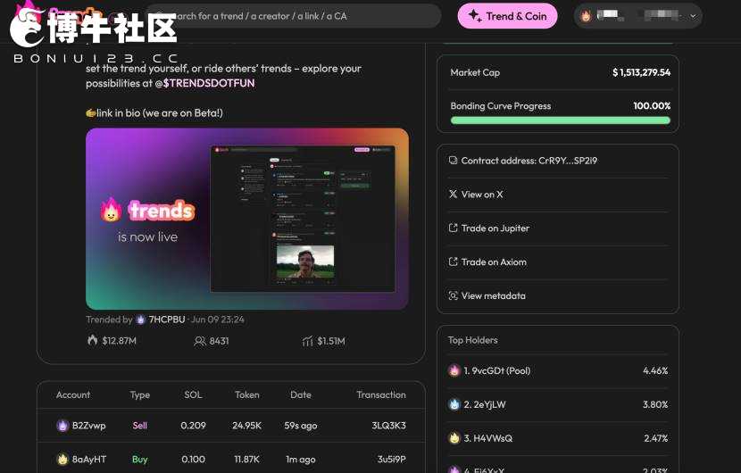Open View metadata link

[494, 295]
